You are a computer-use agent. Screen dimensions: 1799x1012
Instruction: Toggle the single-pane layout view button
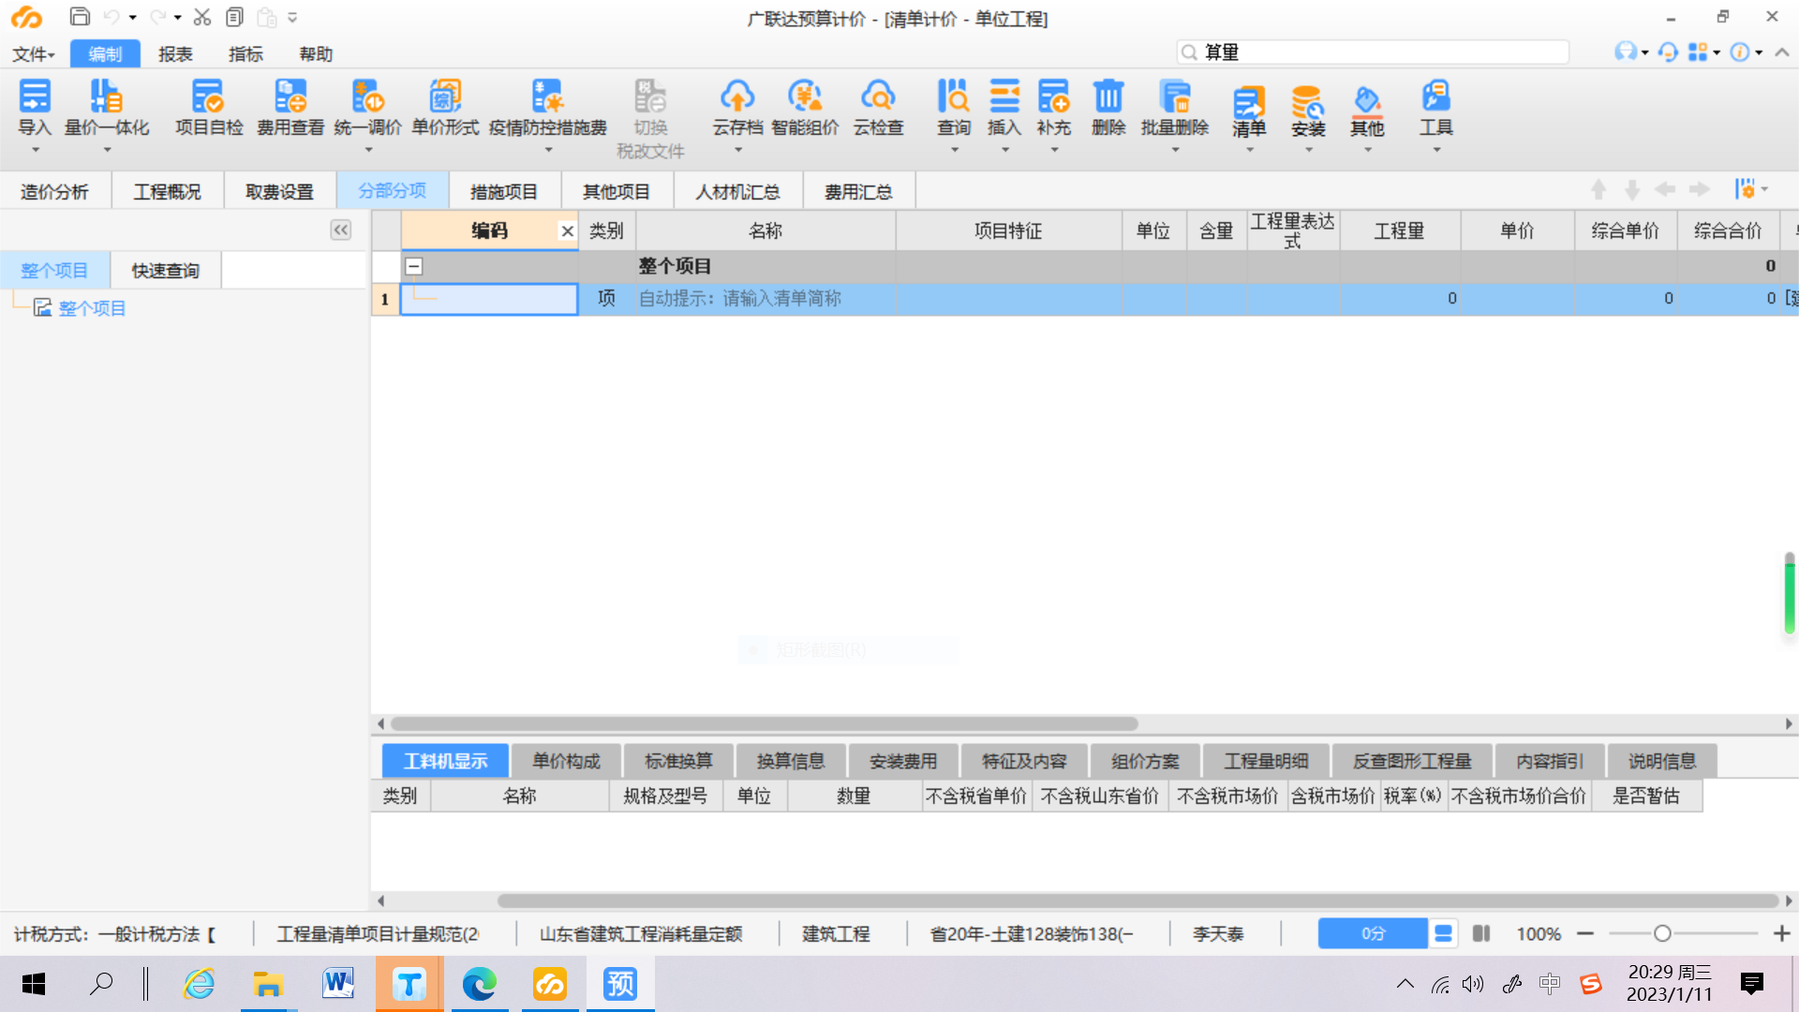coord(1443,933)
